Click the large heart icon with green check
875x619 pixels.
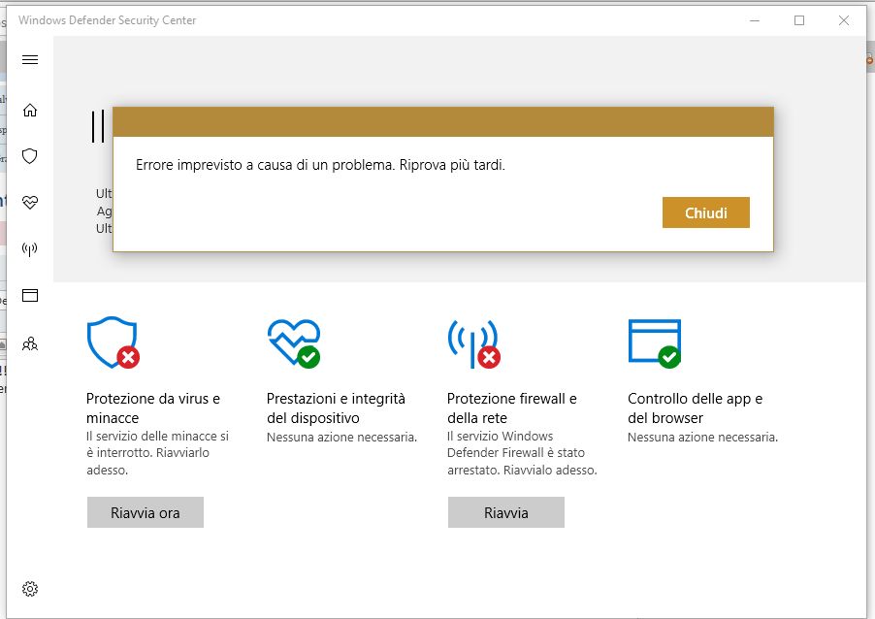click(x=294, y=342)
